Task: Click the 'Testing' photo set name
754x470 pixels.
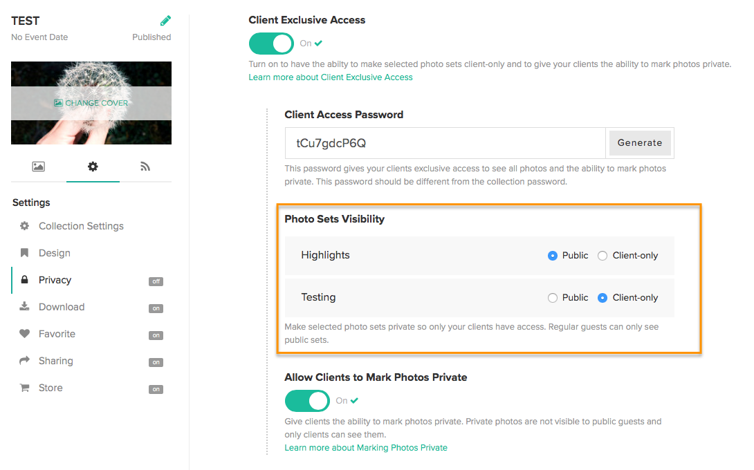Action: click(318, 297)
